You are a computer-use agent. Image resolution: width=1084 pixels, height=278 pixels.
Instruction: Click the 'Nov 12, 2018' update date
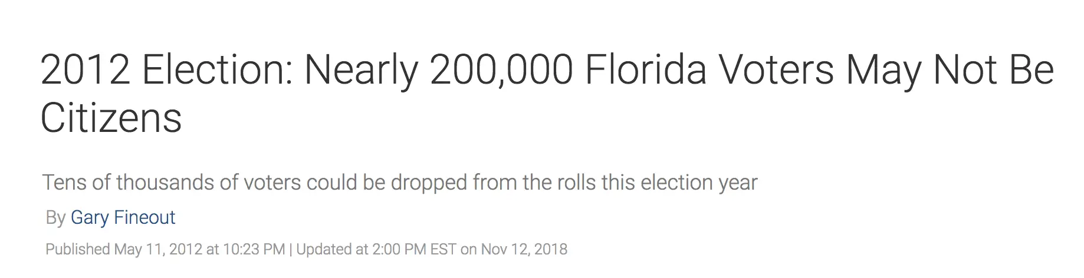coord(524,250)
